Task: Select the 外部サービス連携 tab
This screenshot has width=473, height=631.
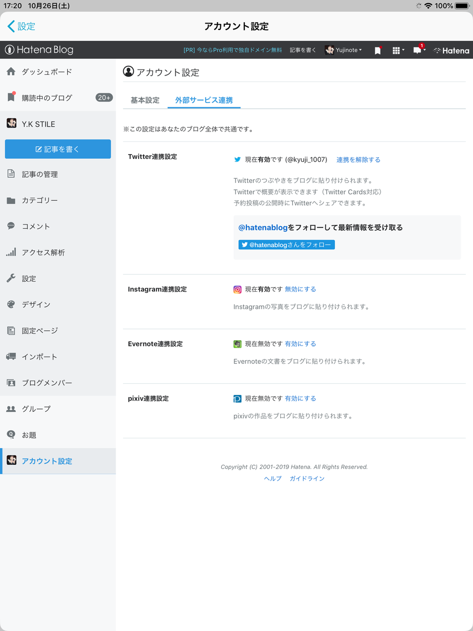Action: (x=204, y=100)
